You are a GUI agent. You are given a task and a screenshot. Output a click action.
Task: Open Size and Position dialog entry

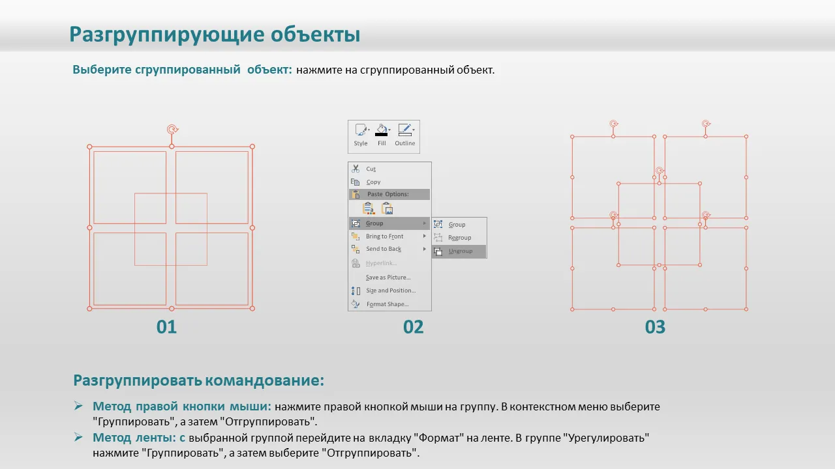click(x=390, y=291)
